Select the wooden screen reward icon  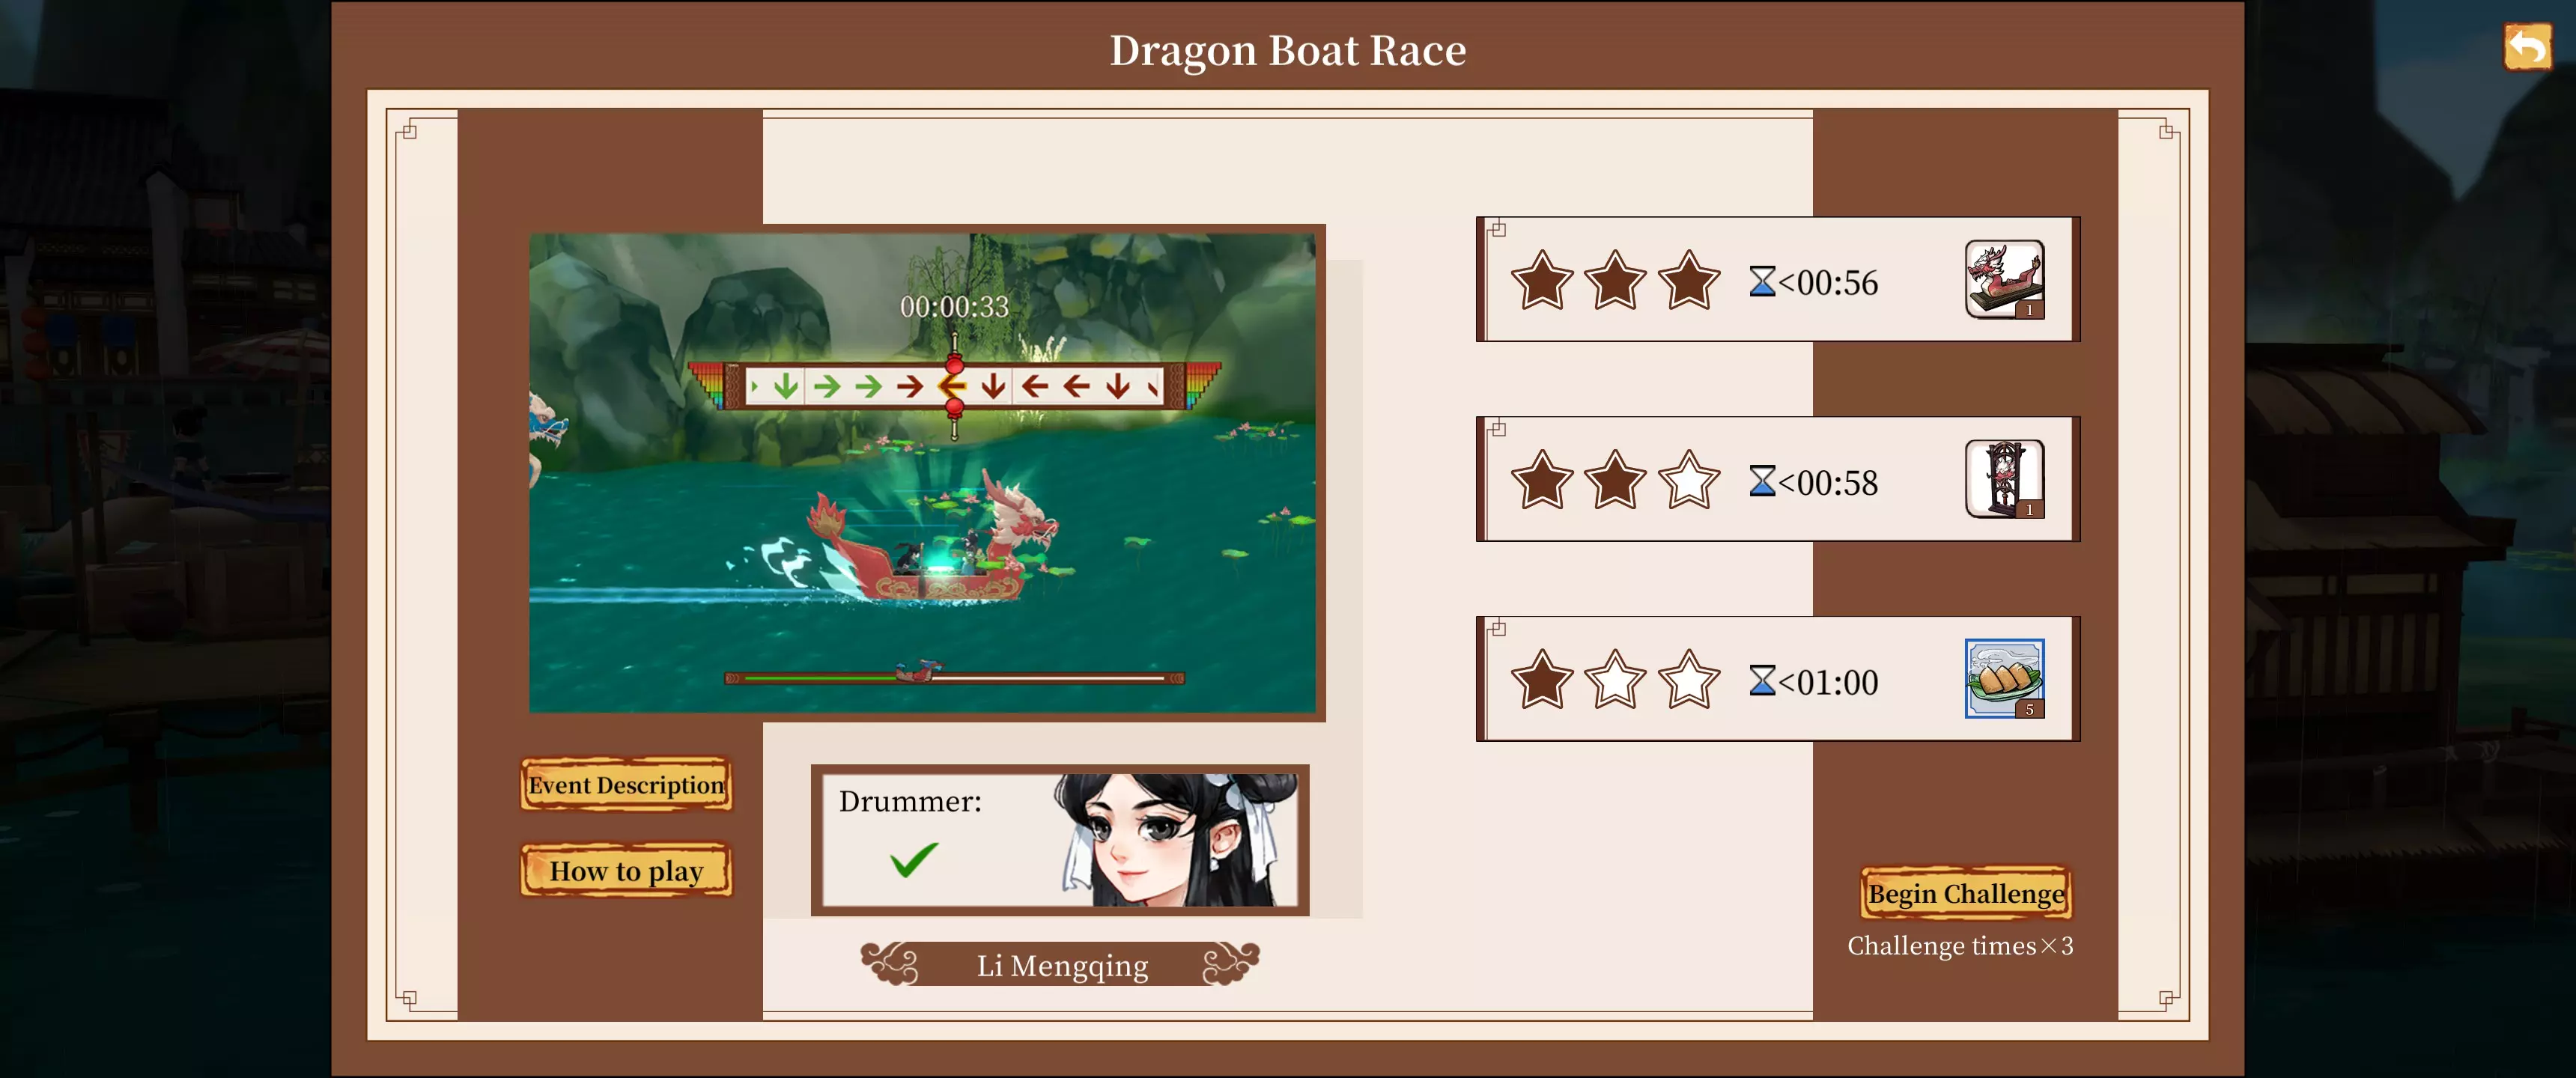(x=2004, y=479)
